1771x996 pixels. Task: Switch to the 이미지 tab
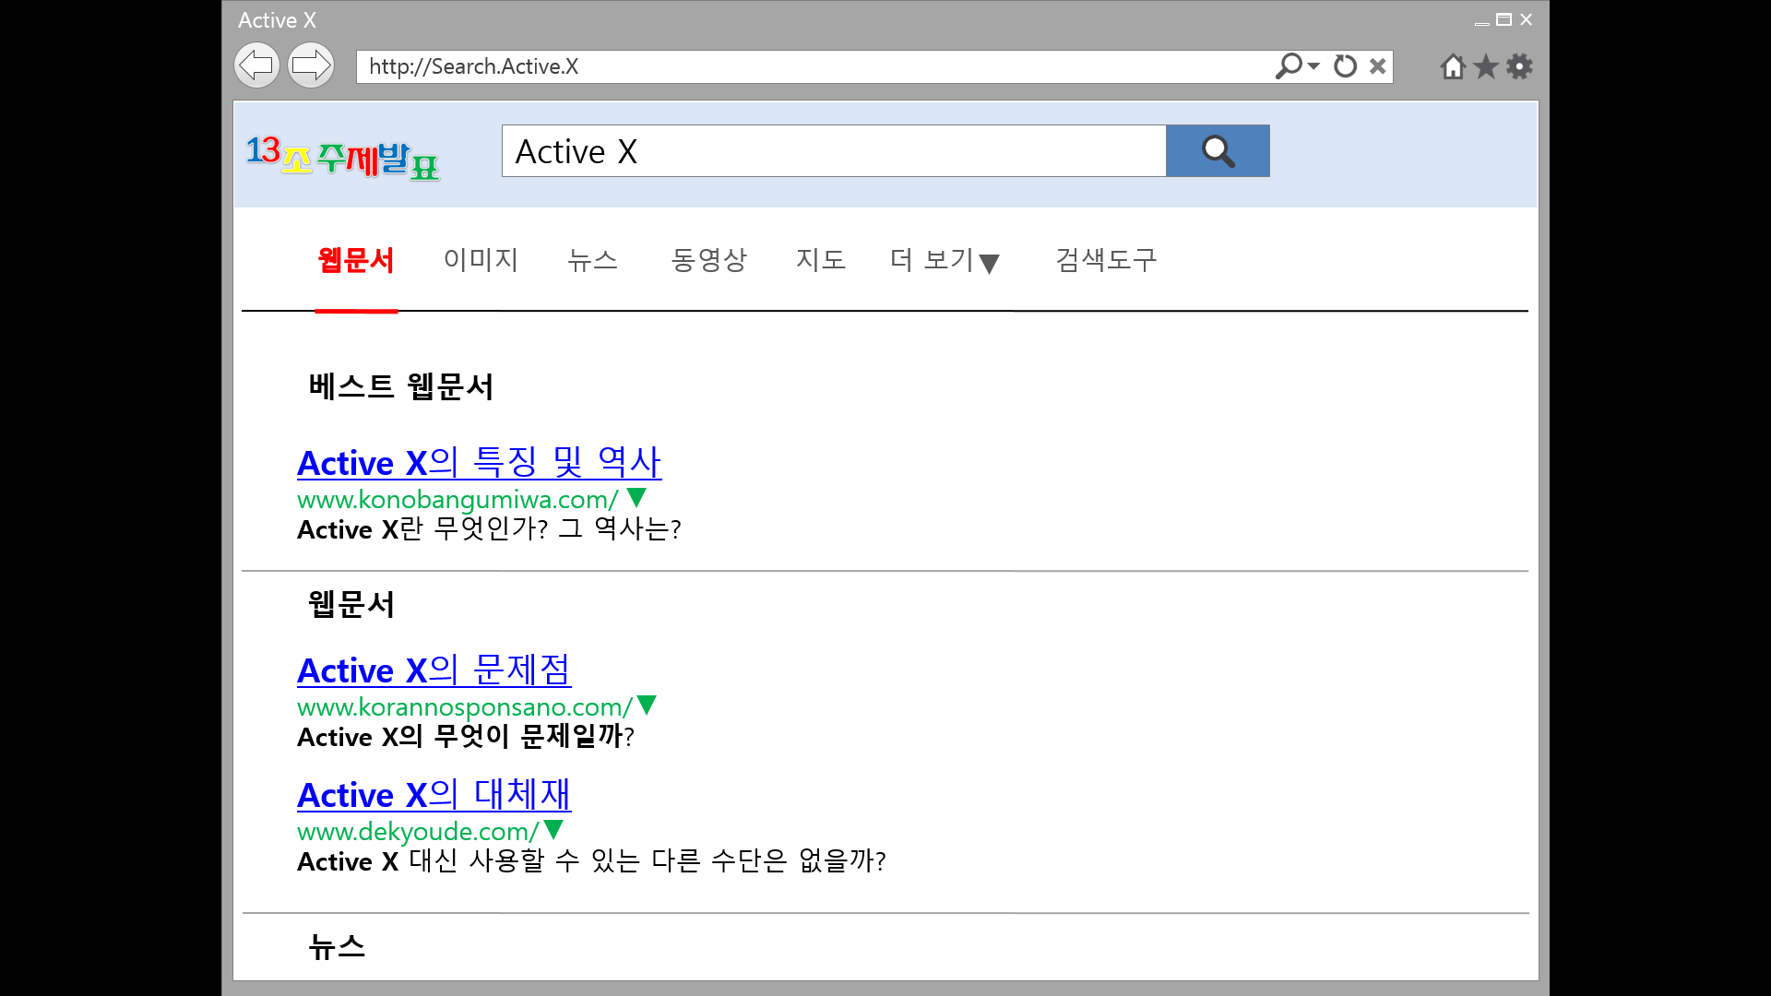click(x=481, y=260)
